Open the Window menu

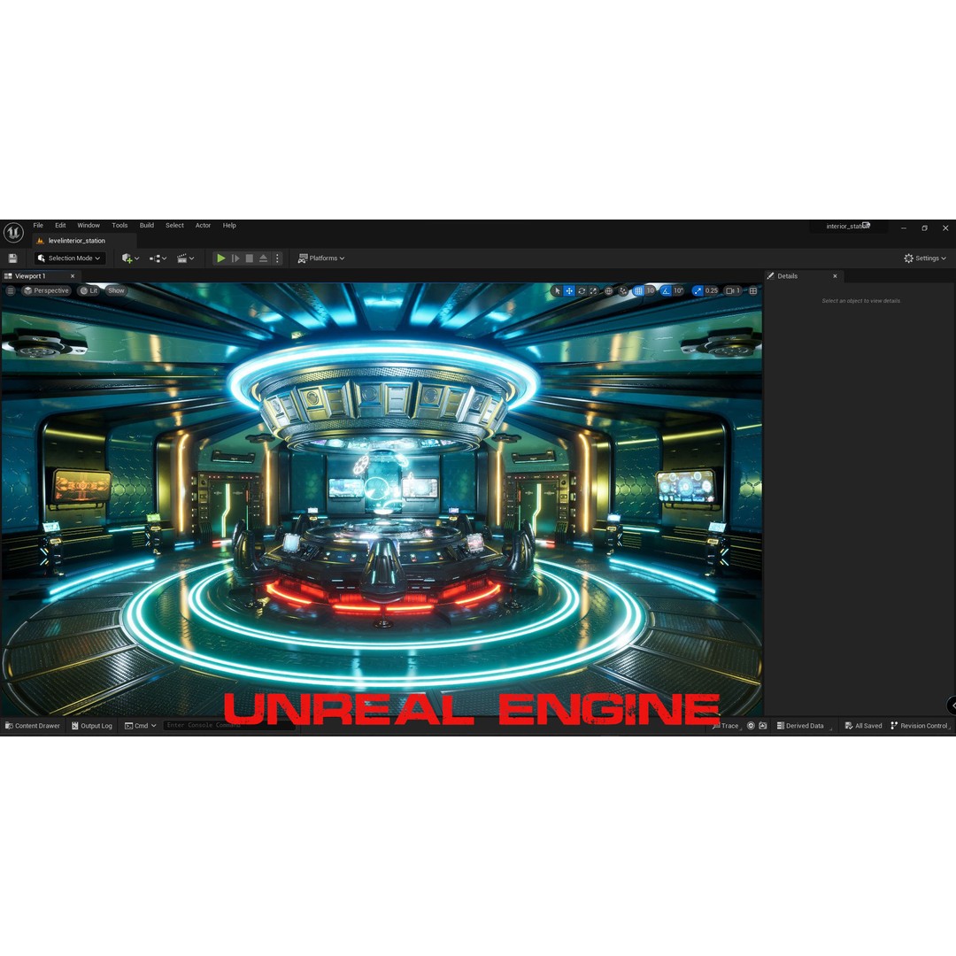89,226
